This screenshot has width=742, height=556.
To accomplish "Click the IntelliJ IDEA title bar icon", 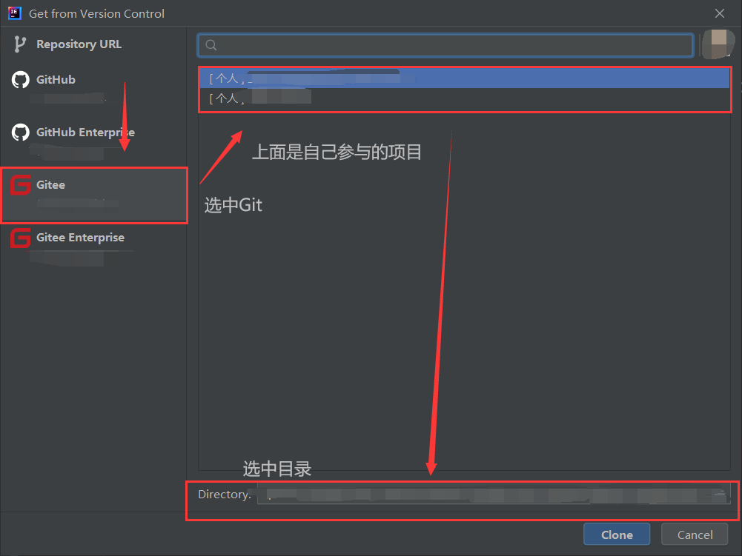I will point(15,13).
